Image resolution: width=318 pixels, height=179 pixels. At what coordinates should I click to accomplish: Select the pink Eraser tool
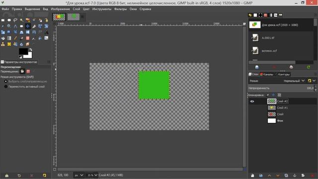pos(28,38)
